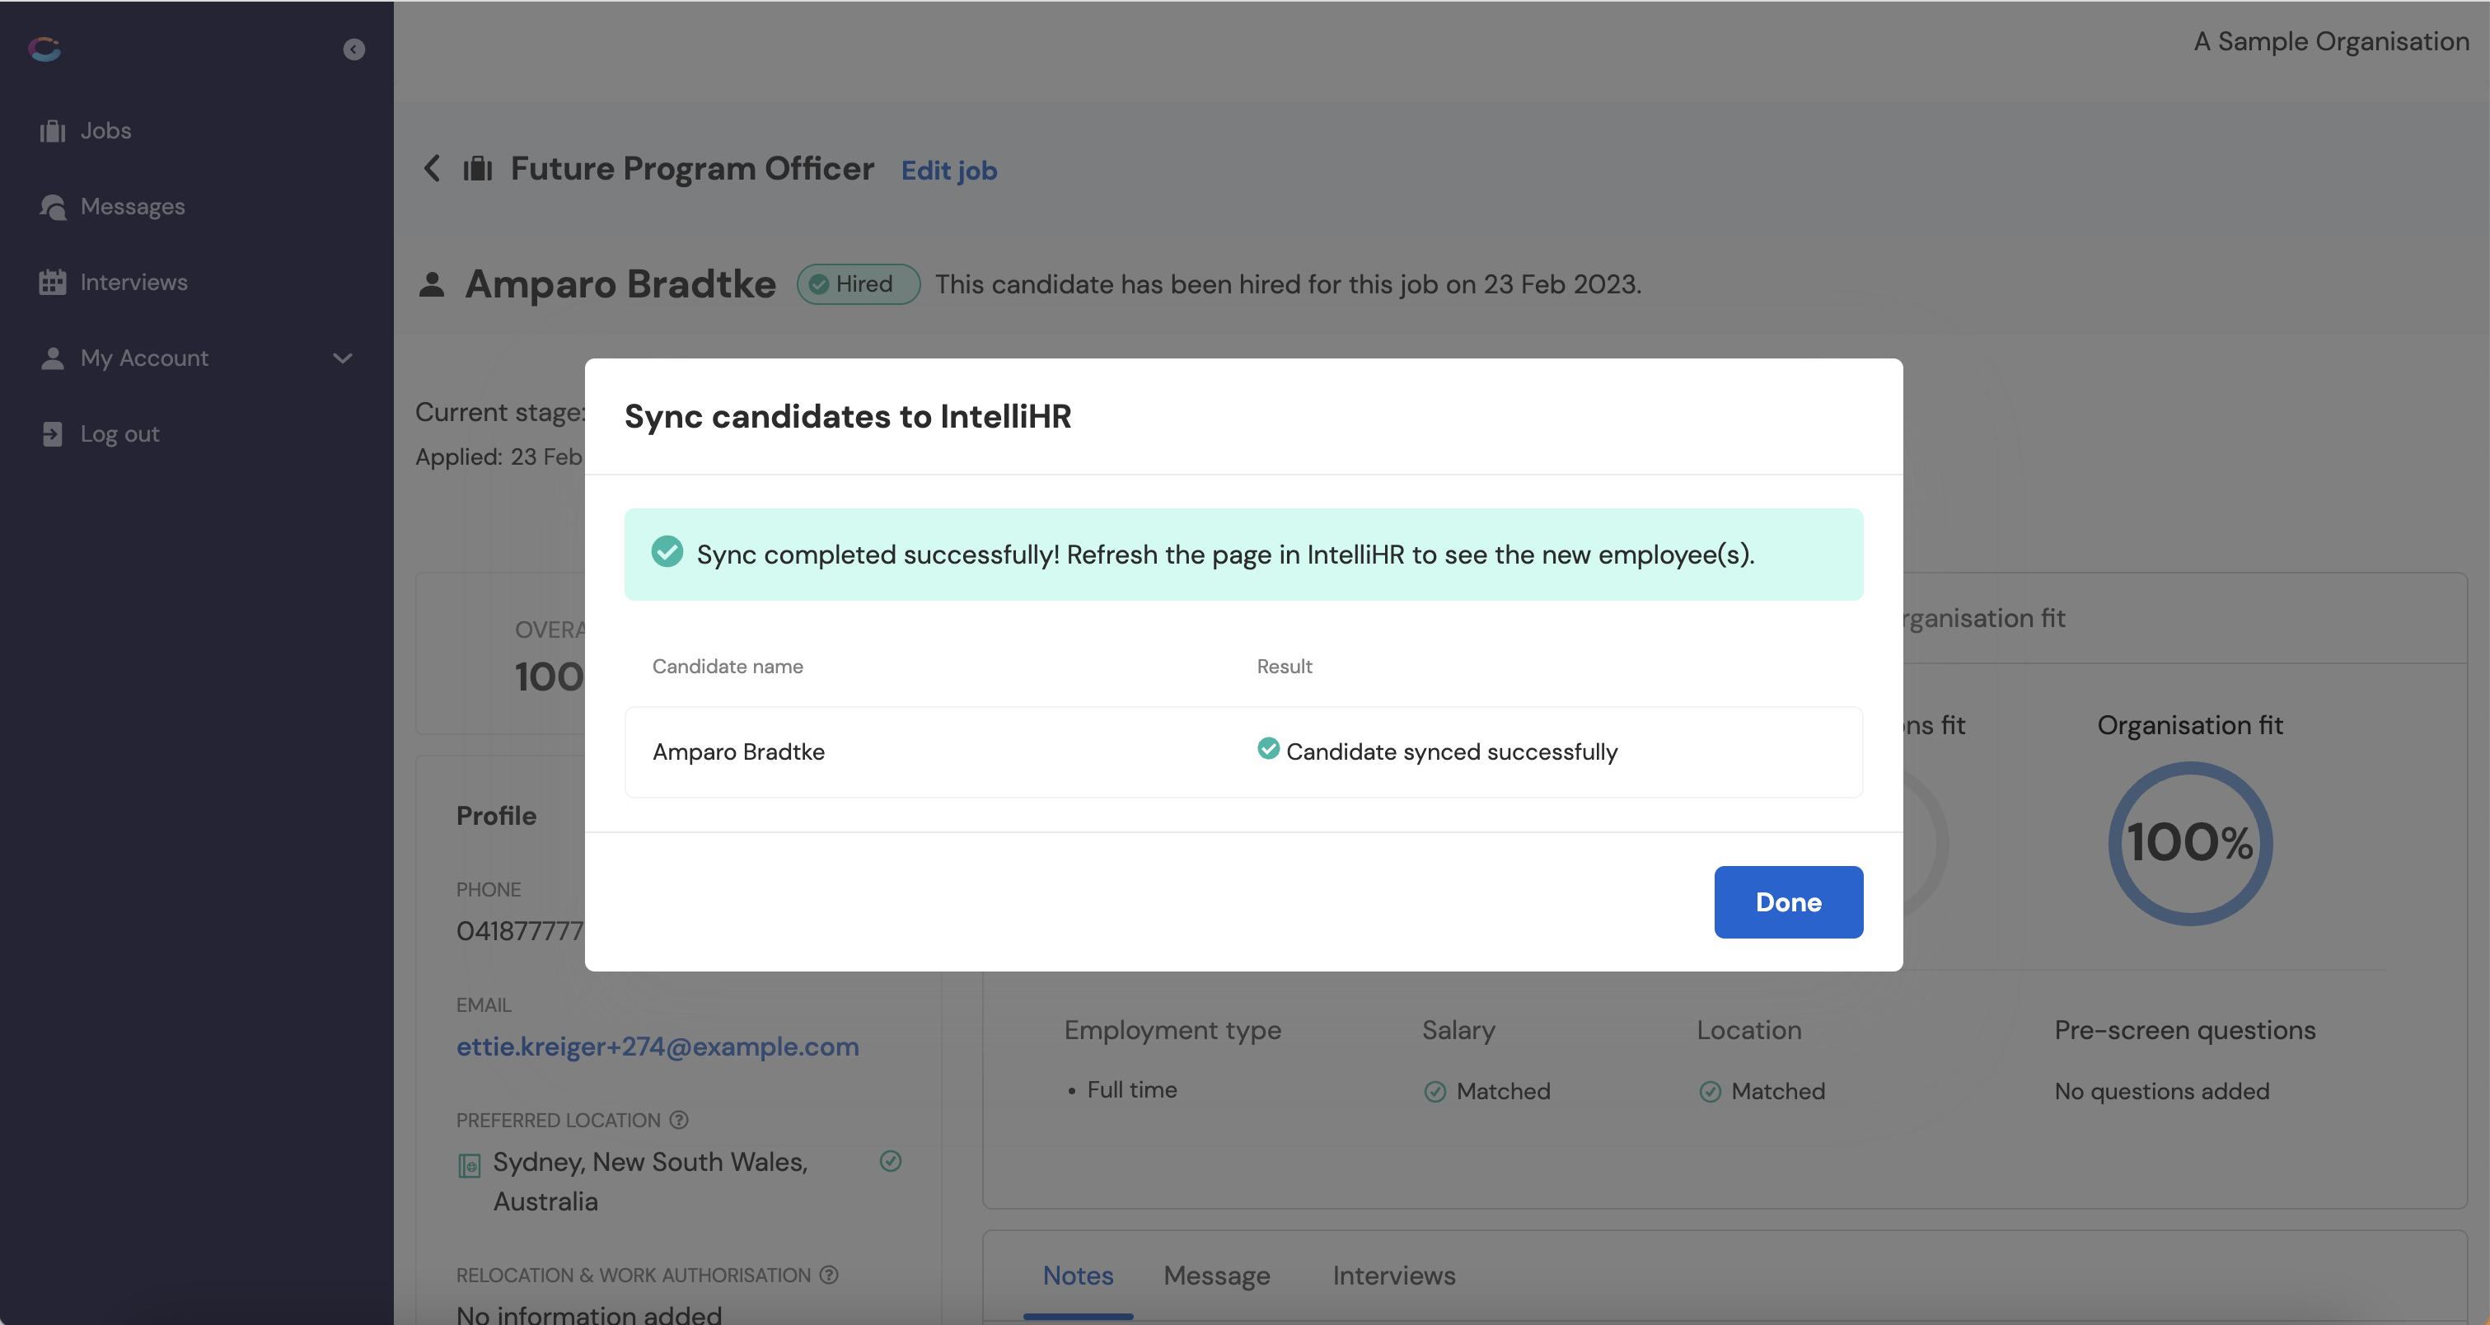Click the app logo in sidebar
The height and width of the screenshot is (1325, 2490).
tap(44, 49)
